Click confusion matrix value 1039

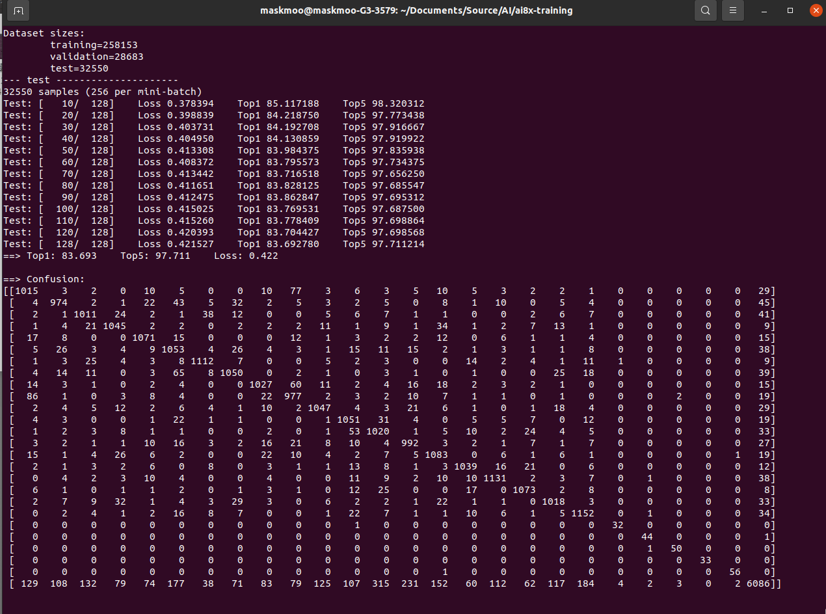(x=466, y=466)
